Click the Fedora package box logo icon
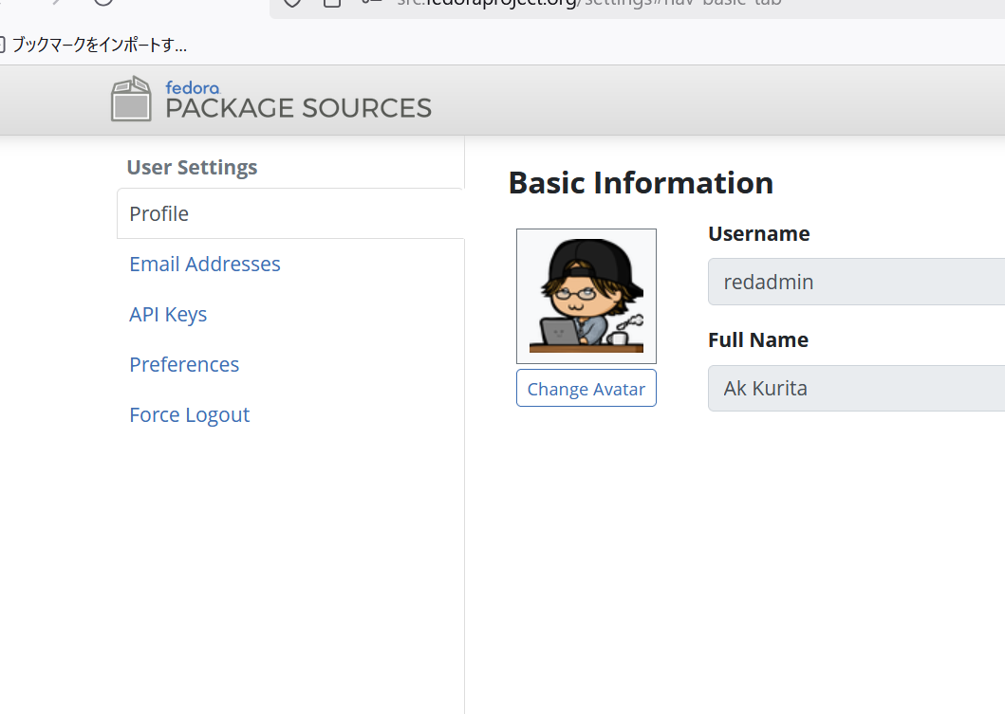 131,99
